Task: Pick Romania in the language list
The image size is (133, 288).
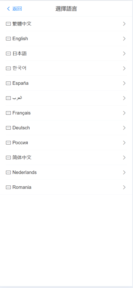Action: (x=66, y=187)
